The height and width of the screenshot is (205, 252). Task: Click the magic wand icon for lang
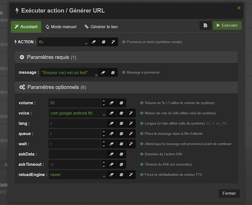[x=131, y=123]
